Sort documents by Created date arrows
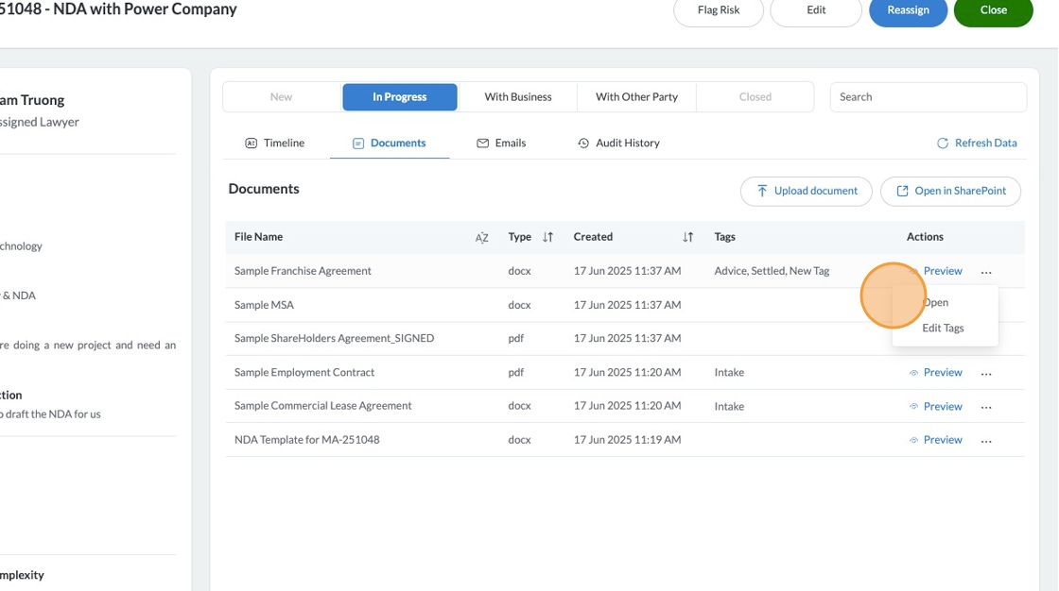Viewport: 1059px width, 591px height. 687,238
